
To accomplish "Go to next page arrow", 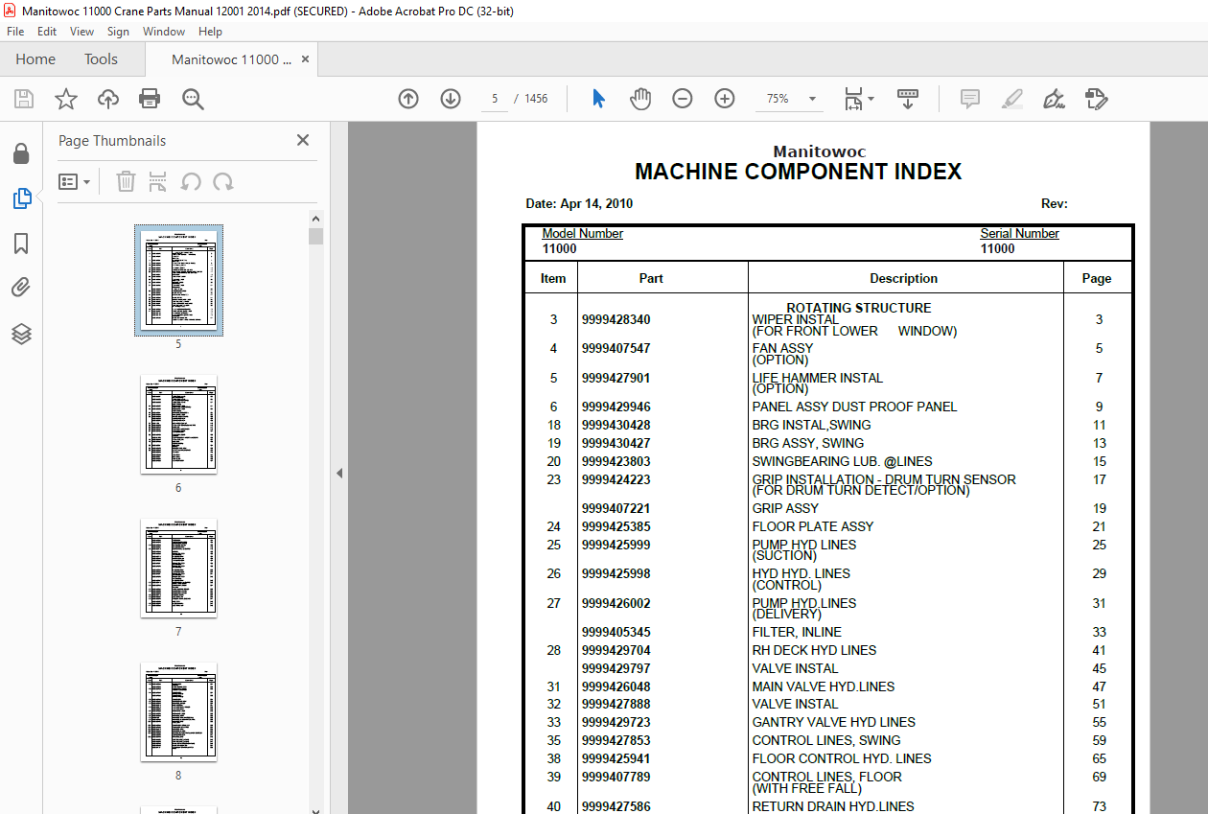I will (451, 99).
